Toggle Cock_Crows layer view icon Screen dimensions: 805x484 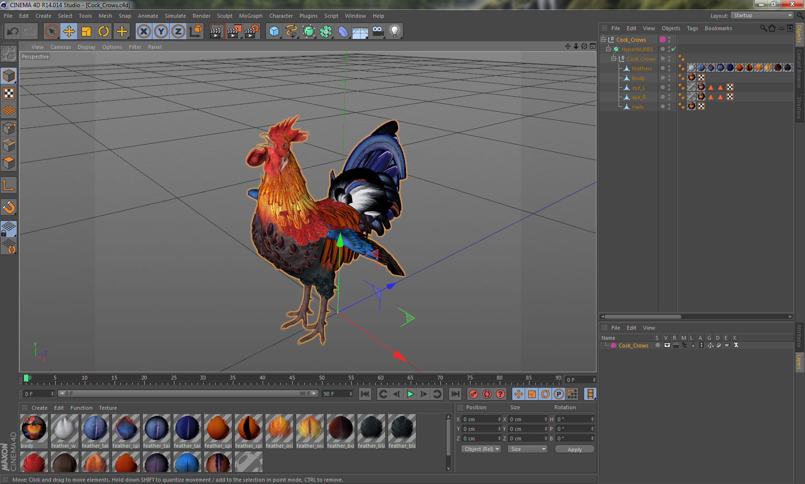[667, 345]
